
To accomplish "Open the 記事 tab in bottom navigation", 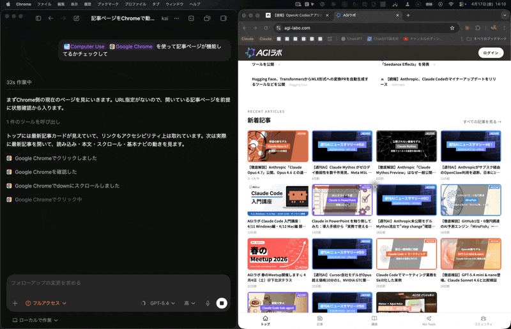I will point(319,320).
